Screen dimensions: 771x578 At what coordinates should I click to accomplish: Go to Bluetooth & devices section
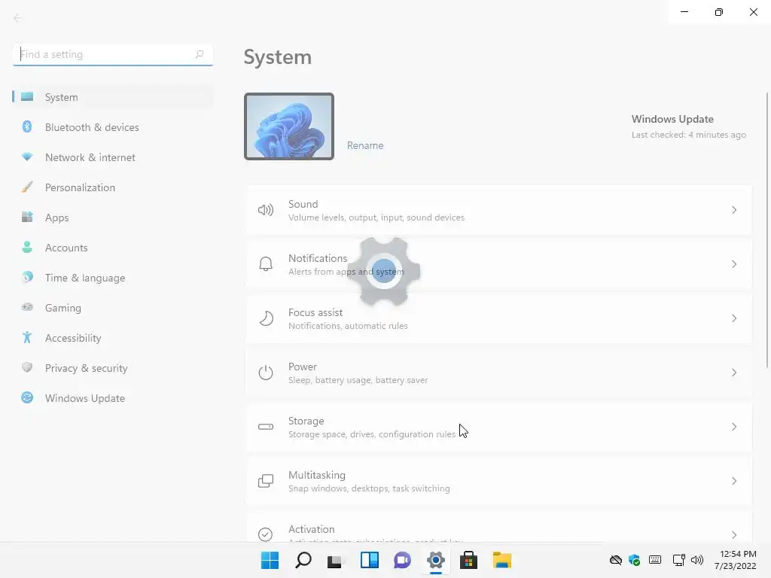tap(113, 127)
